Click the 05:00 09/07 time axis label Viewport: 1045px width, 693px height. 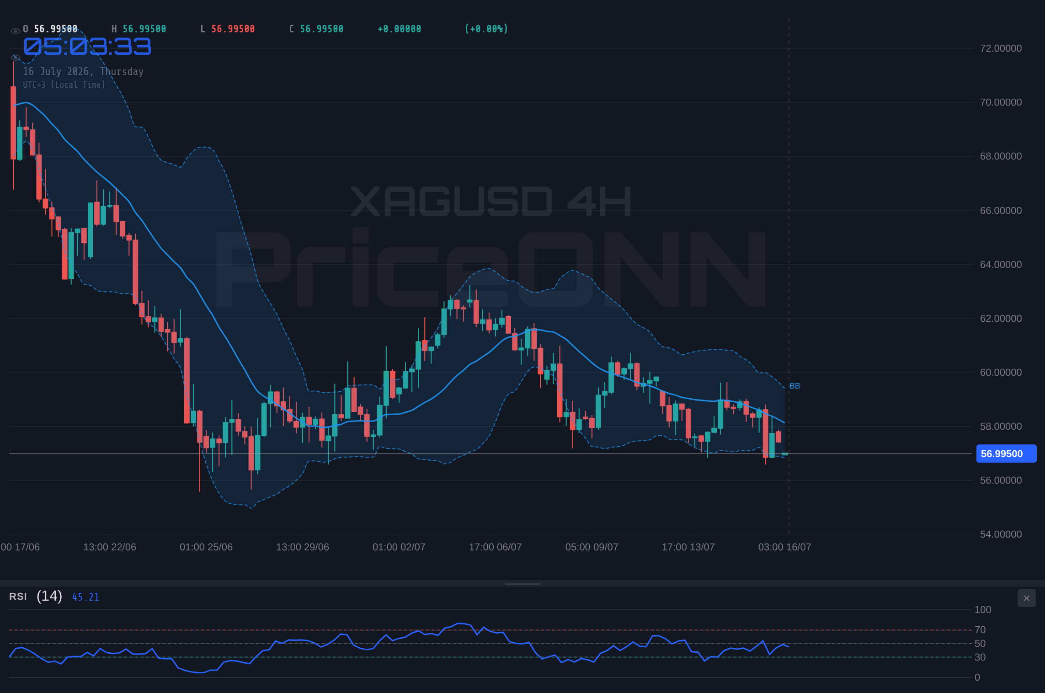(592, 547)
